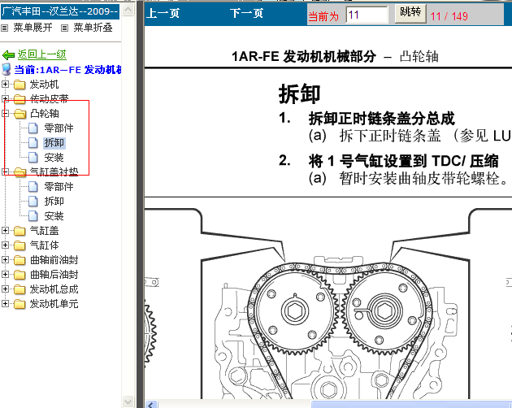Click the horizontal scrollbar thumb
Image resolution: width=512 pixels, height=408 pixels.
(x=411, y=405)
